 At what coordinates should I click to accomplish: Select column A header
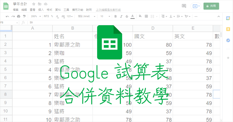click(x=32, y=28)
